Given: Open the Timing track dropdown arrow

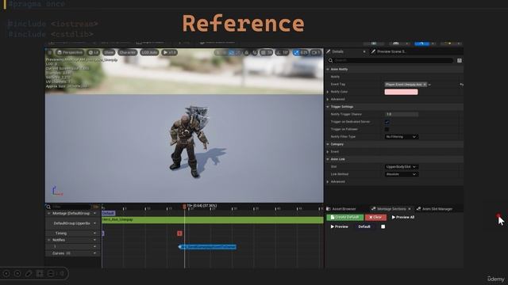Looking at the screenshot, I should 95,234.
